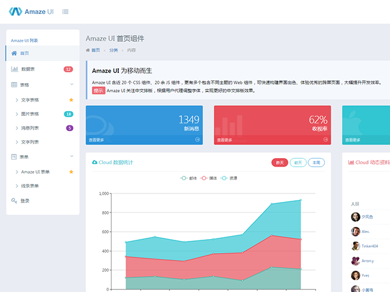Toggle 媒体 series in chart legend
390x292 pixels.
tap(208, 178)
